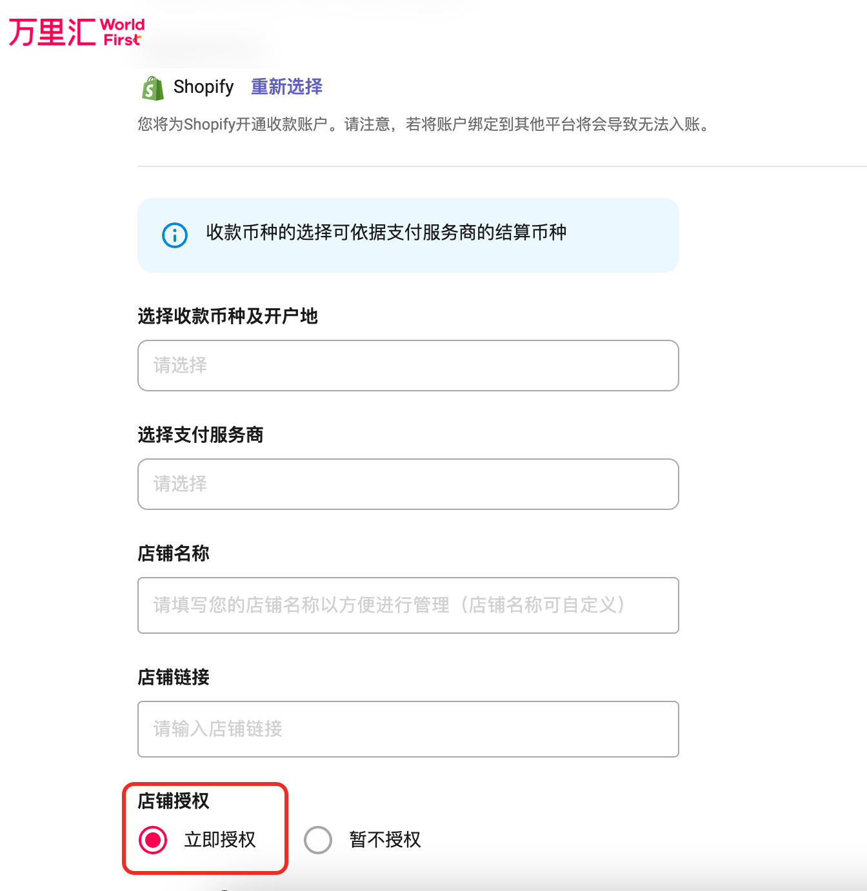Click the 店铺名称 field label

pos(174,554)
